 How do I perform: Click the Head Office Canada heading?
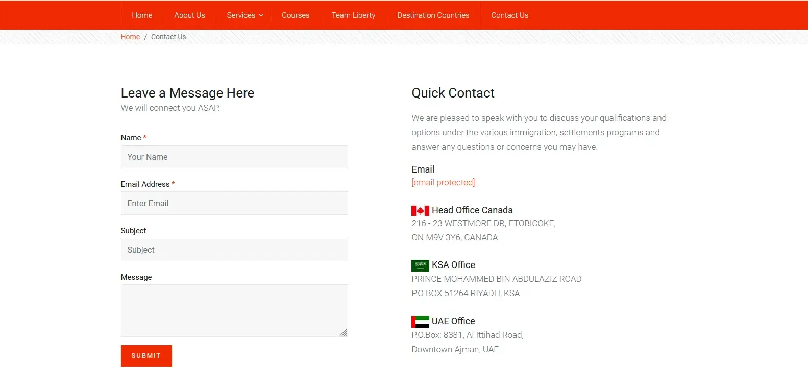(x=472, y=210)
